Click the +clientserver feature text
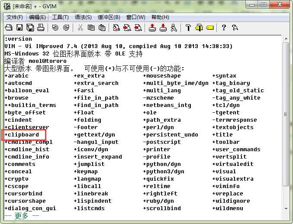 [x=27, y=127]
